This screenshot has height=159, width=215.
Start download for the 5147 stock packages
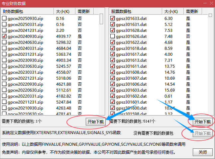[202, 122]
